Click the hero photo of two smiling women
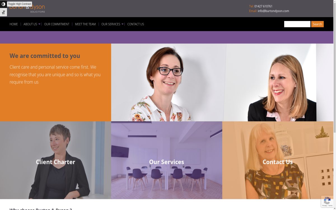The height and width of the screenshot is (210, 336). (222, 82)
